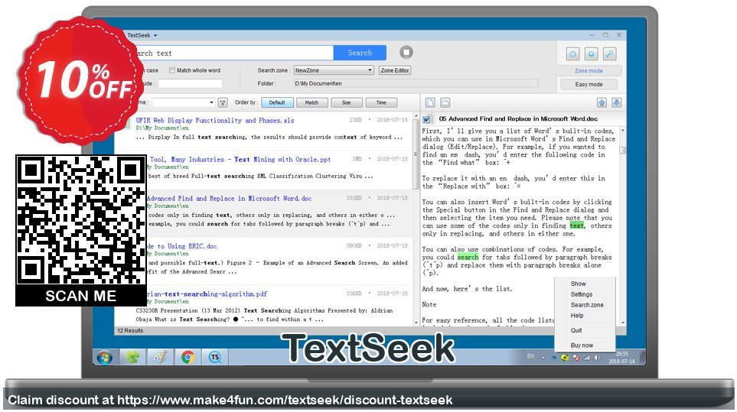Open result Advanced Find and Replace in Microsoft Word.doc
The width and height of the screenshot is (737, 412).
(x=229, y=199)
